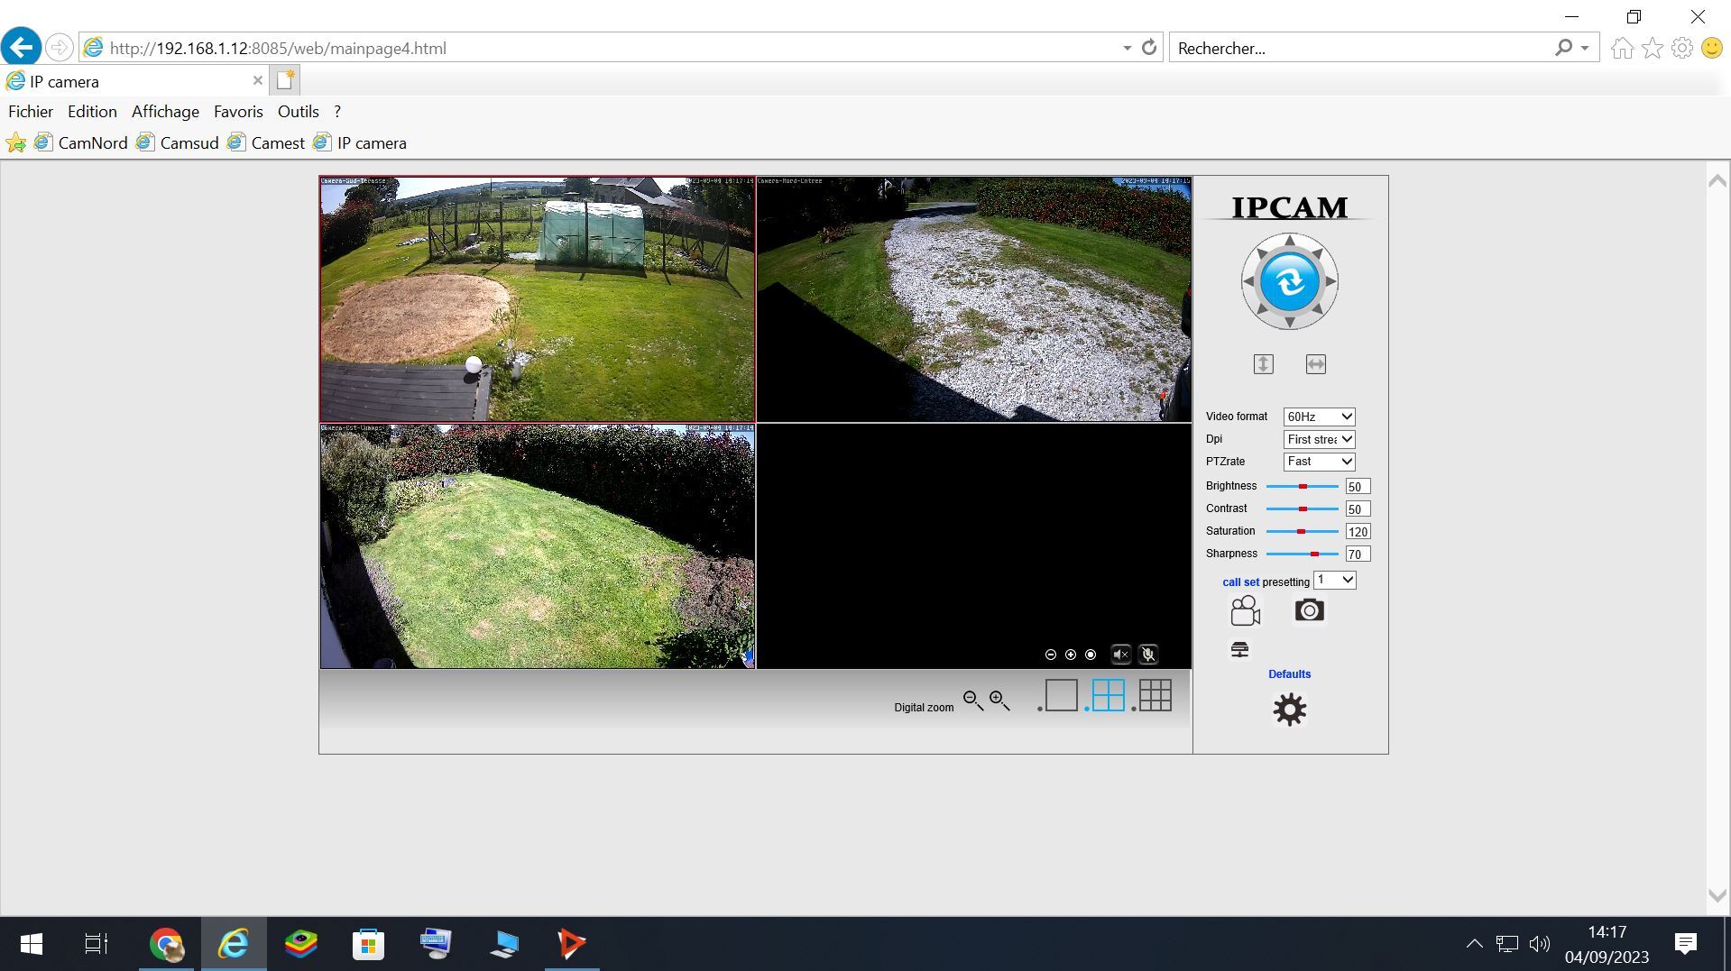Click the digital zoom out magnifier
Image resolution: width=1731 pixels, height=971 pixels.
[972, 701]
